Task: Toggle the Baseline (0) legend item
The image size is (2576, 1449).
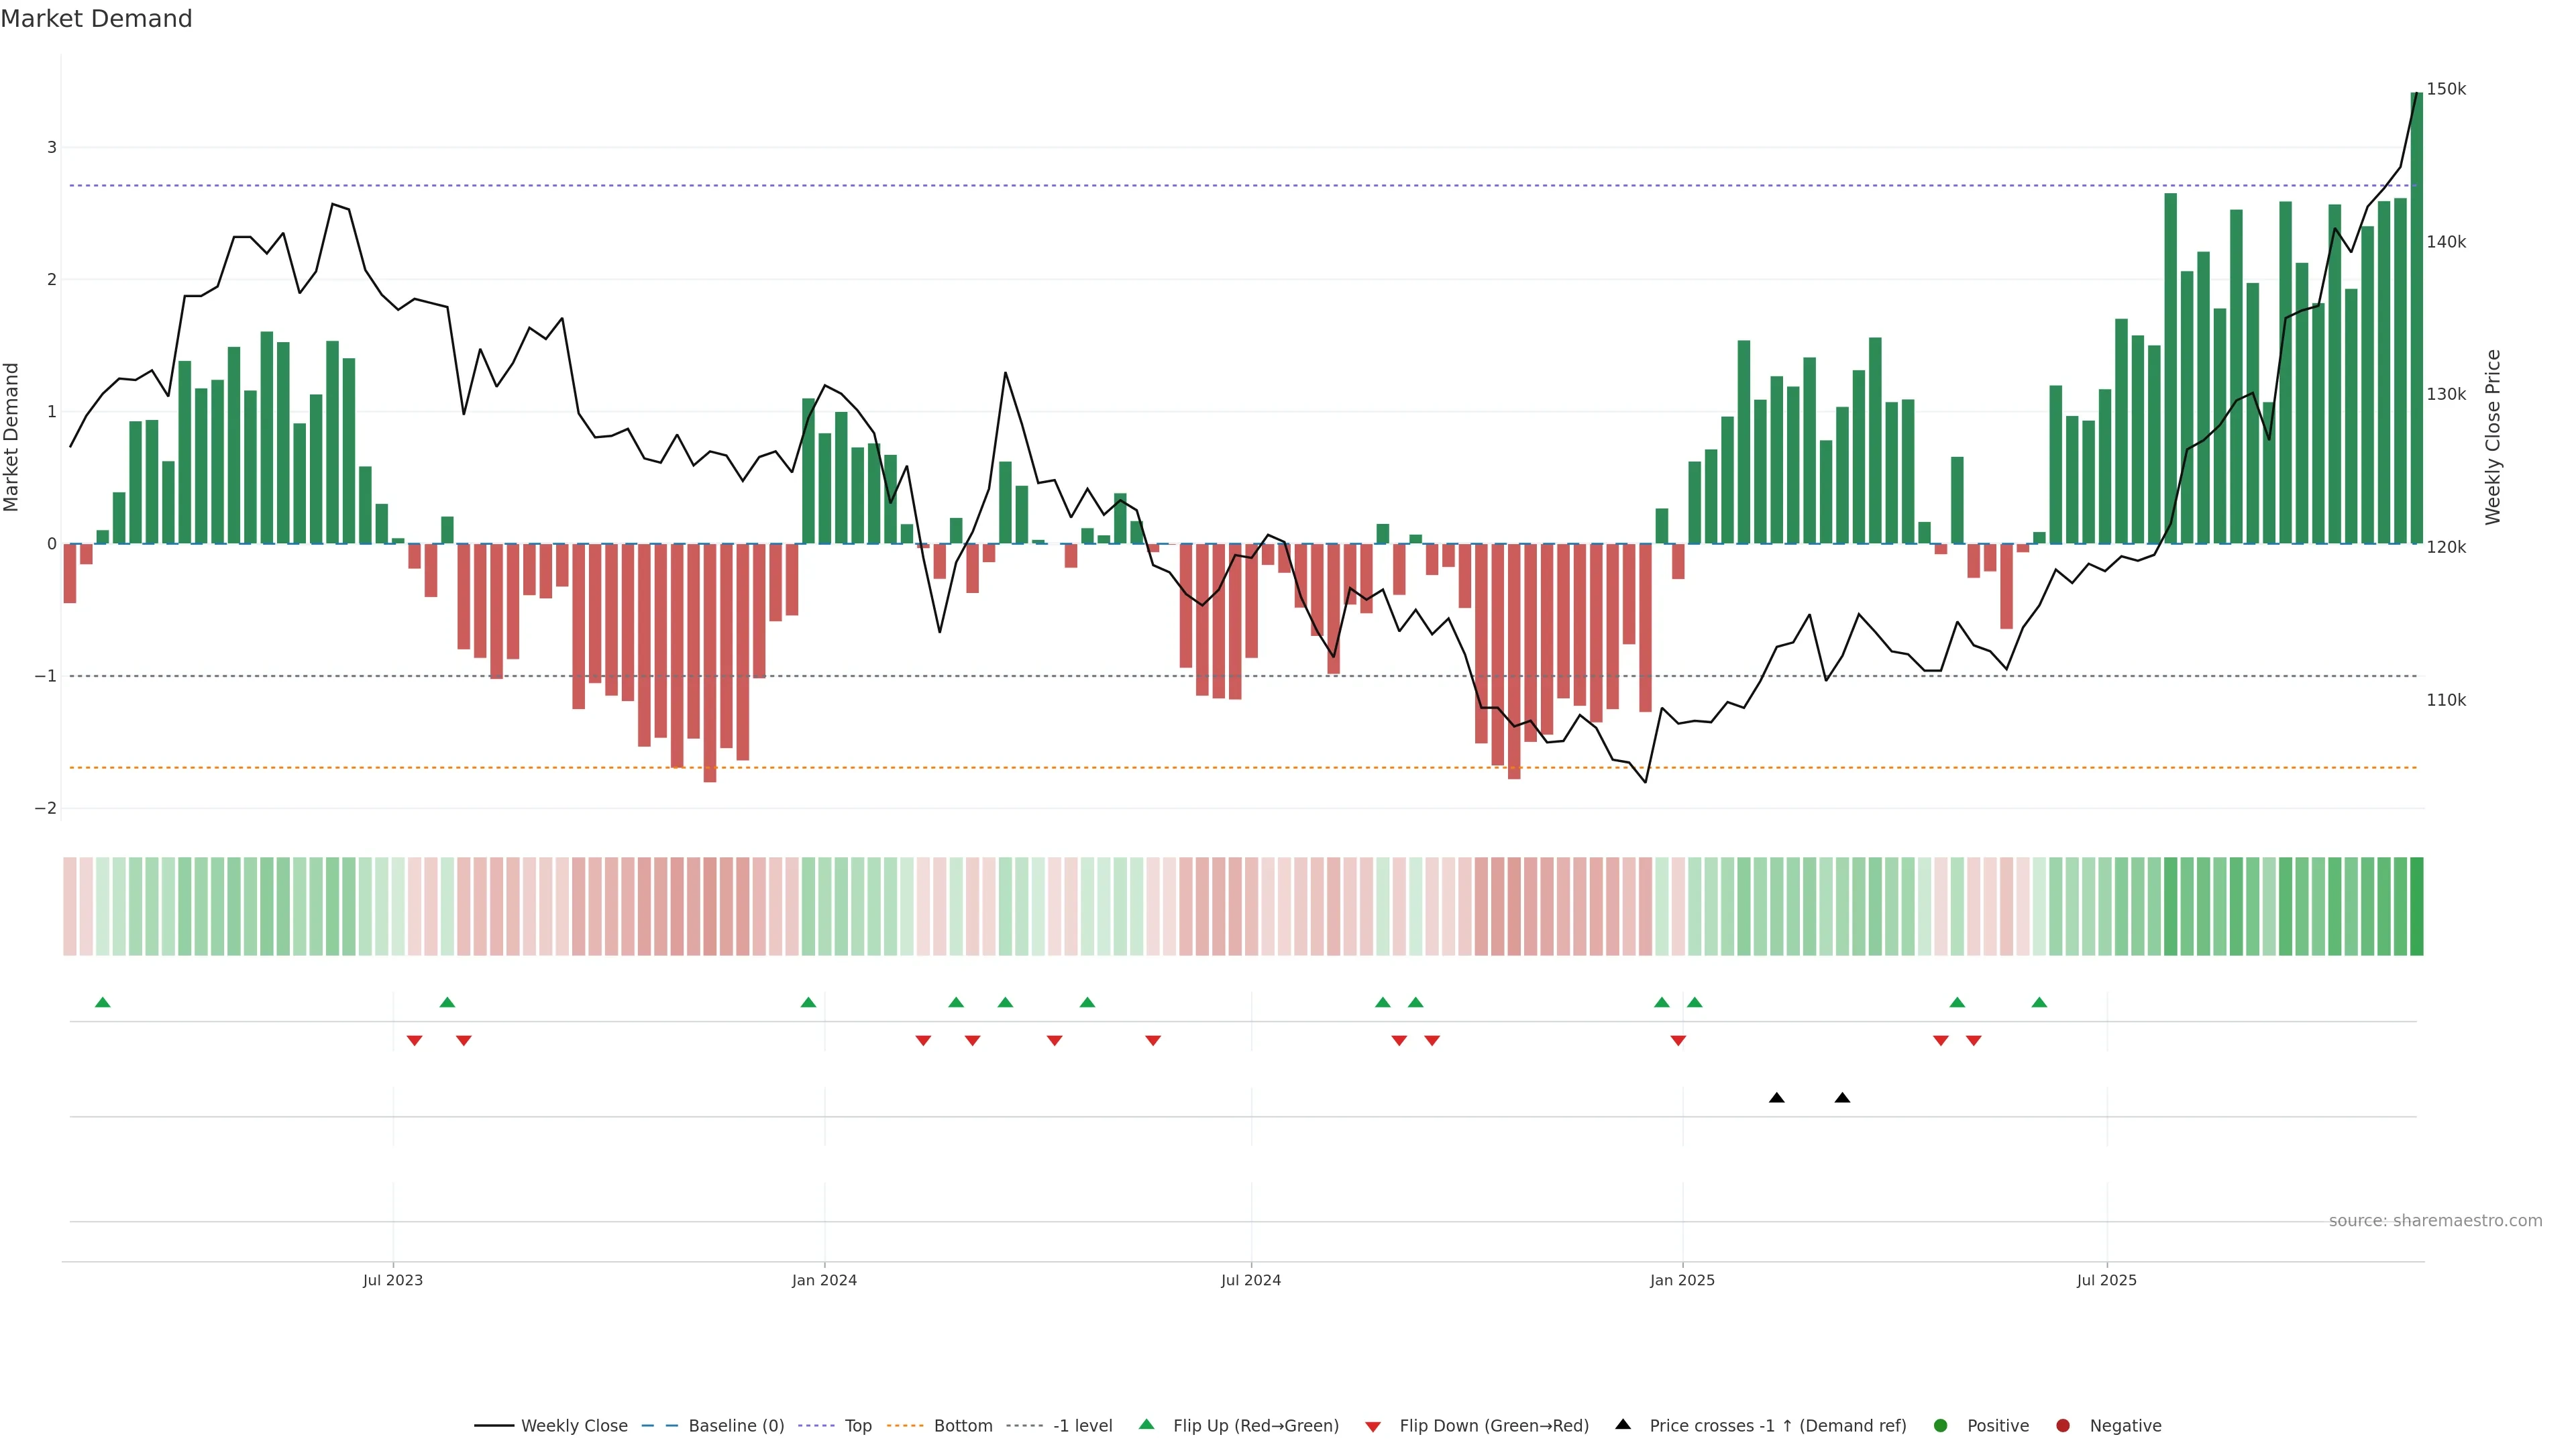Action: coord(736,1426)
